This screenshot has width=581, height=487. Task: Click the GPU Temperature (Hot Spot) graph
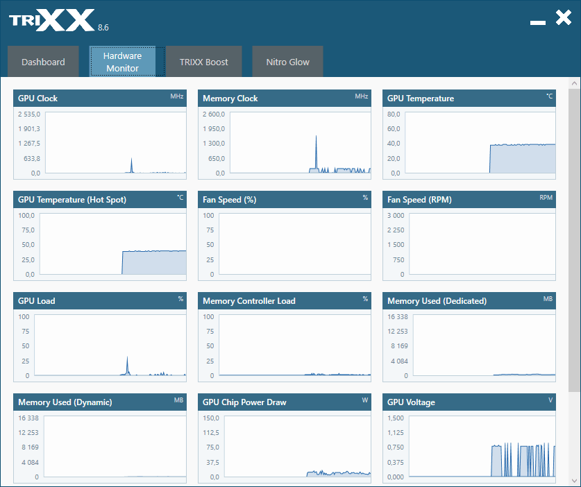(113, 243)
